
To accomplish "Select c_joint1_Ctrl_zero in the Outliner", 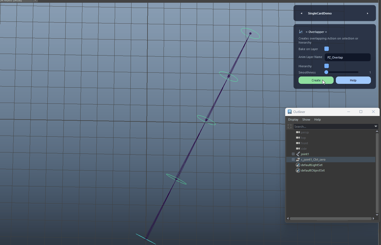I will pos(313,160).
